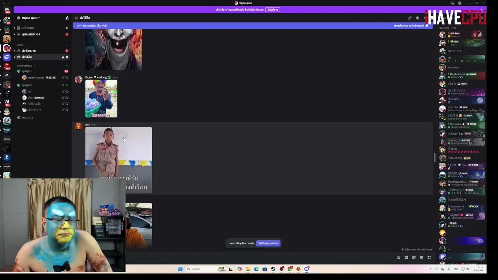
Task: Open Discord from the taskbar
Action: point(307,269)
